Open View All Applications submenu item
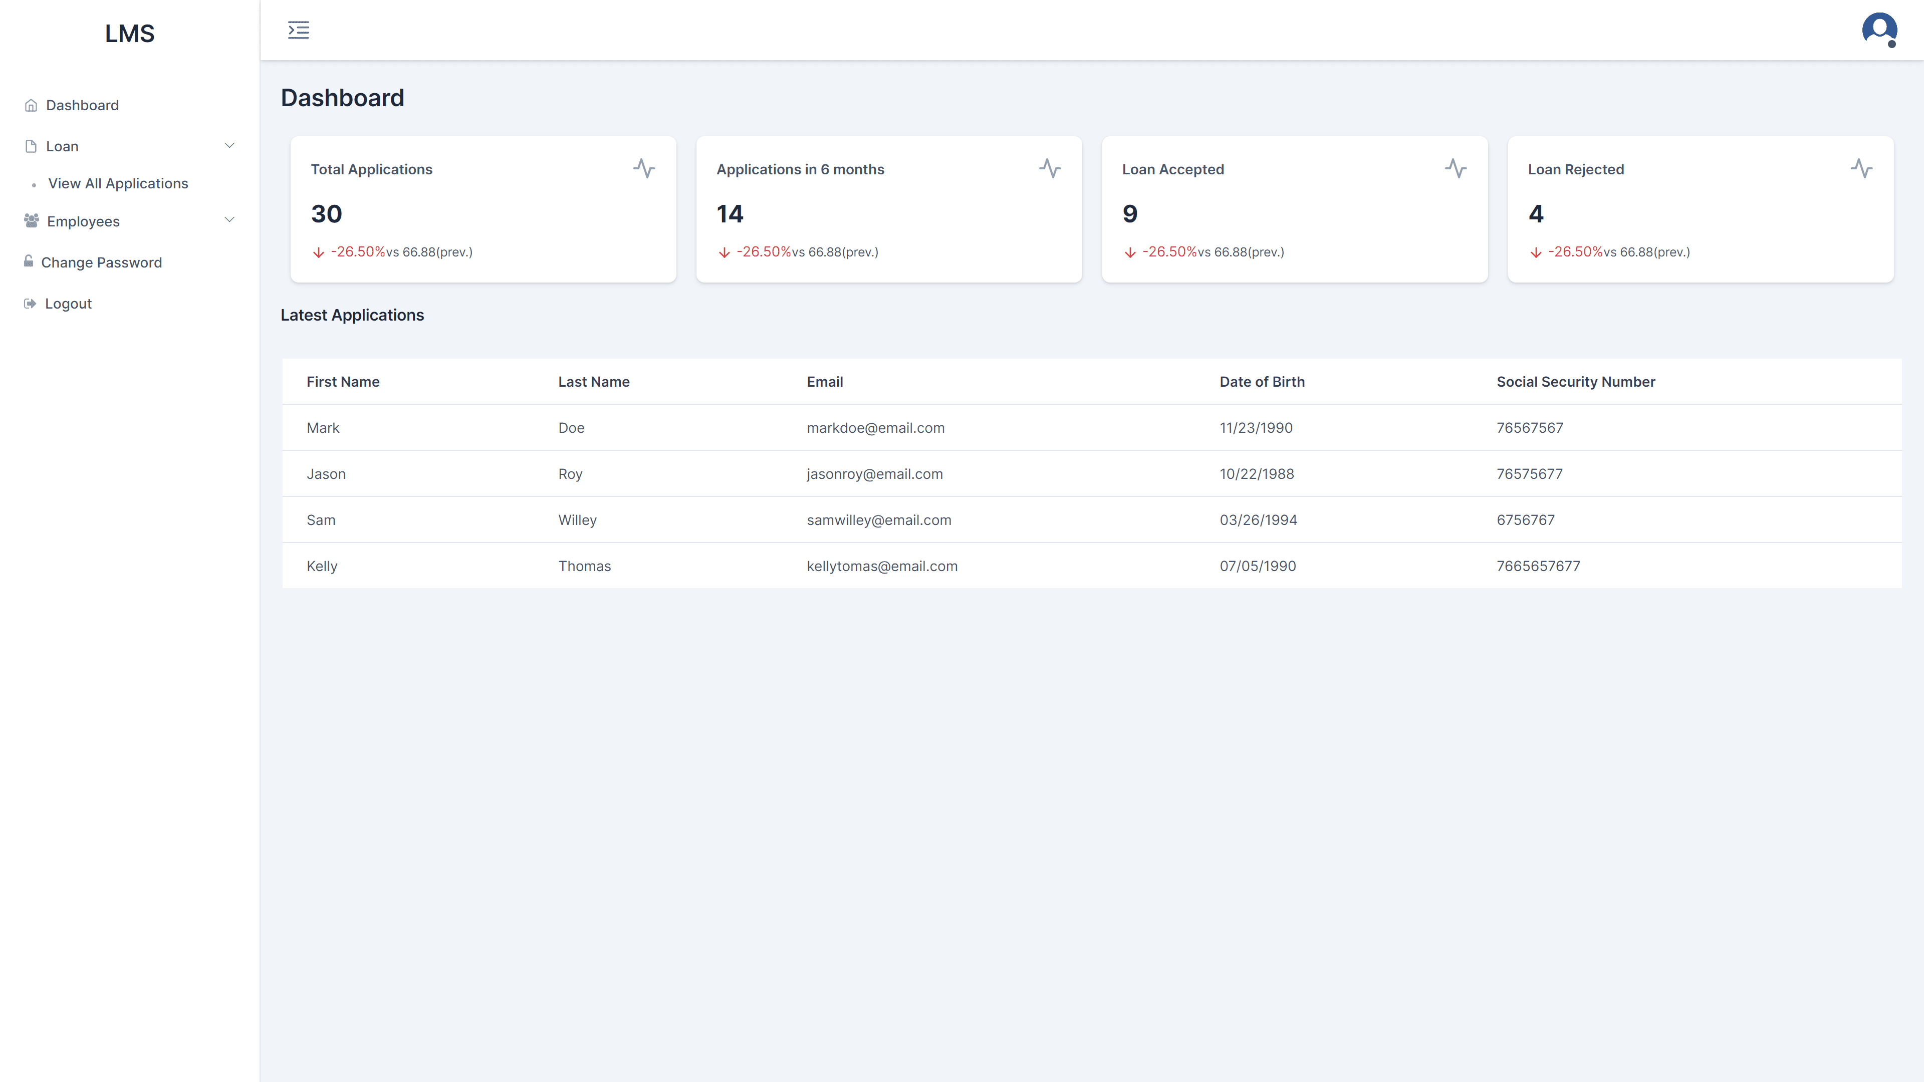The width and height of the screenshot is (1924, 1082). click(118, 184)
